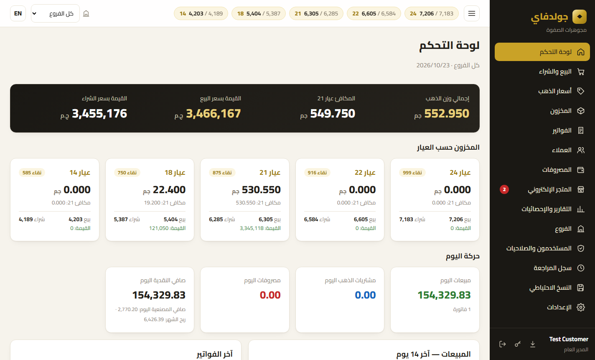Click the reports bar chart icon
Screen dimensions: 595x360
(x=580, y=209)
